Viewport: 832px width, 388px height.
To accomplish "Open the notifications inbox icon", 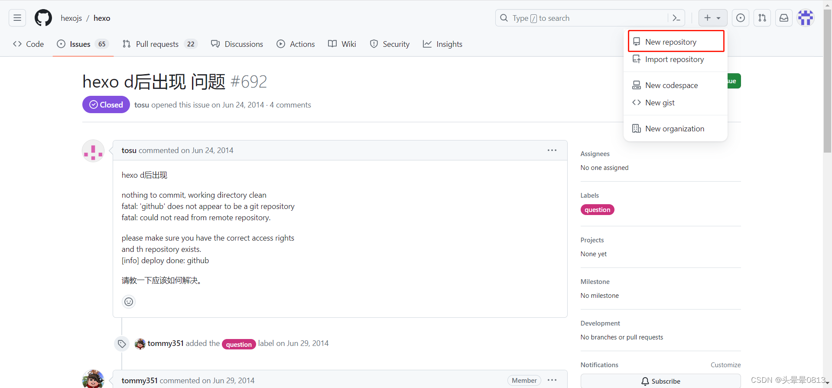I will 784,18.
